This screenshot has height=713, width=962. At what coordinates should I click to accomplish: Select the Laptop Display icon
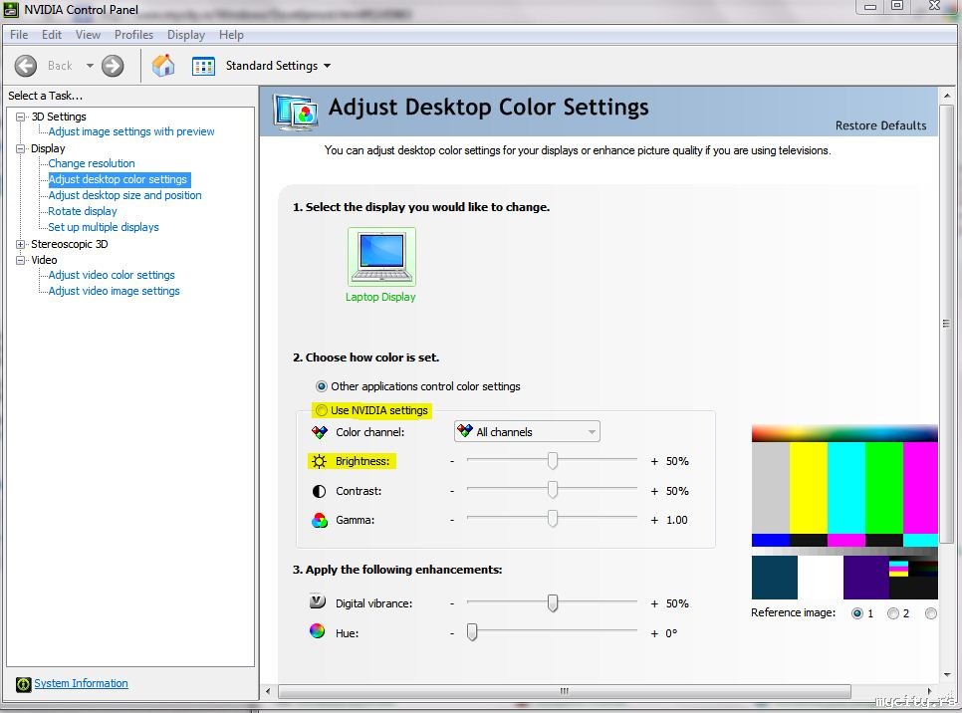[381, 257]
